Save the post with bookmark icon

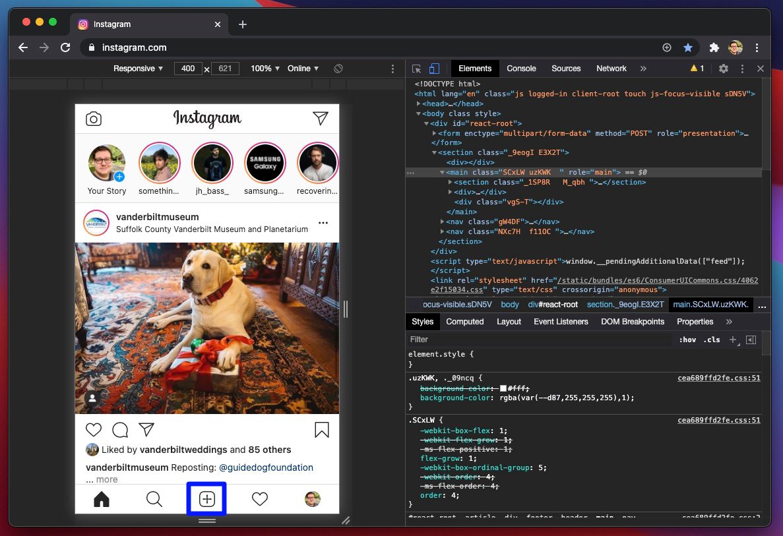[x=322, y=430]
